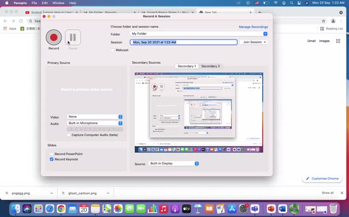Open the Window menu in menu bar
The height and width of the screenshot is (217, 349).
pyautogui.click(x=58, y=3)
